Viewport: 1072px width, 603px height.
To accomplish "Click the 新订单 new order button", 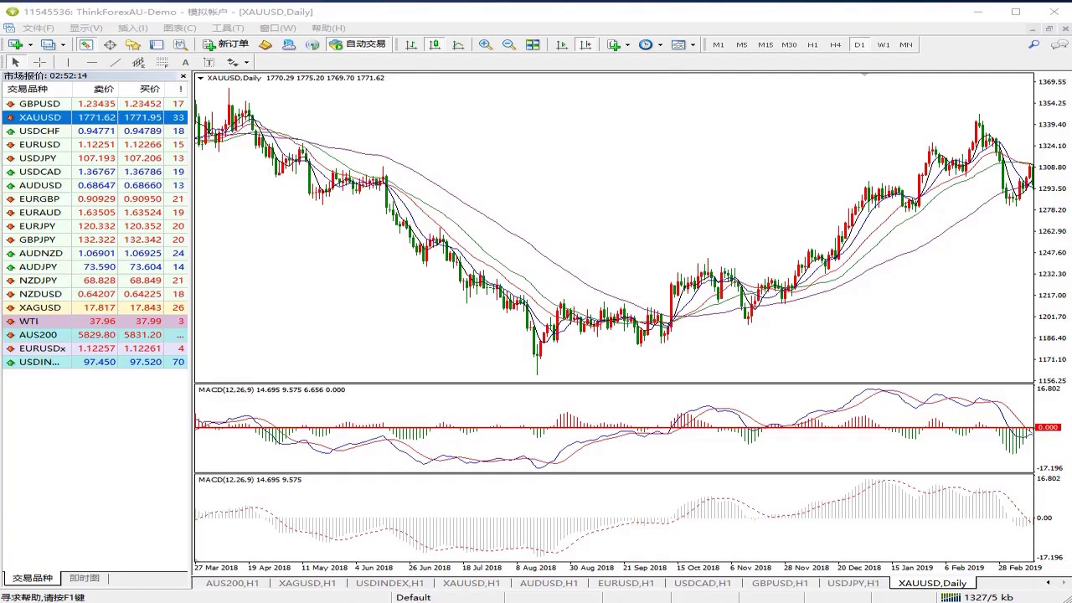I will pyautogui.click(x=225, y=44).
